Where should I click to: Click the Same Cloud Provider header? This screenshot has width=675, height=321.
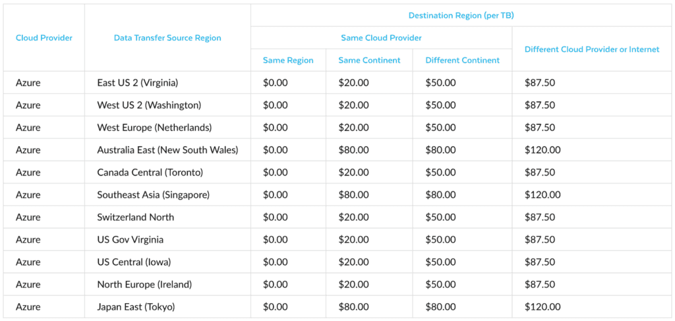[x=381, y=37]
